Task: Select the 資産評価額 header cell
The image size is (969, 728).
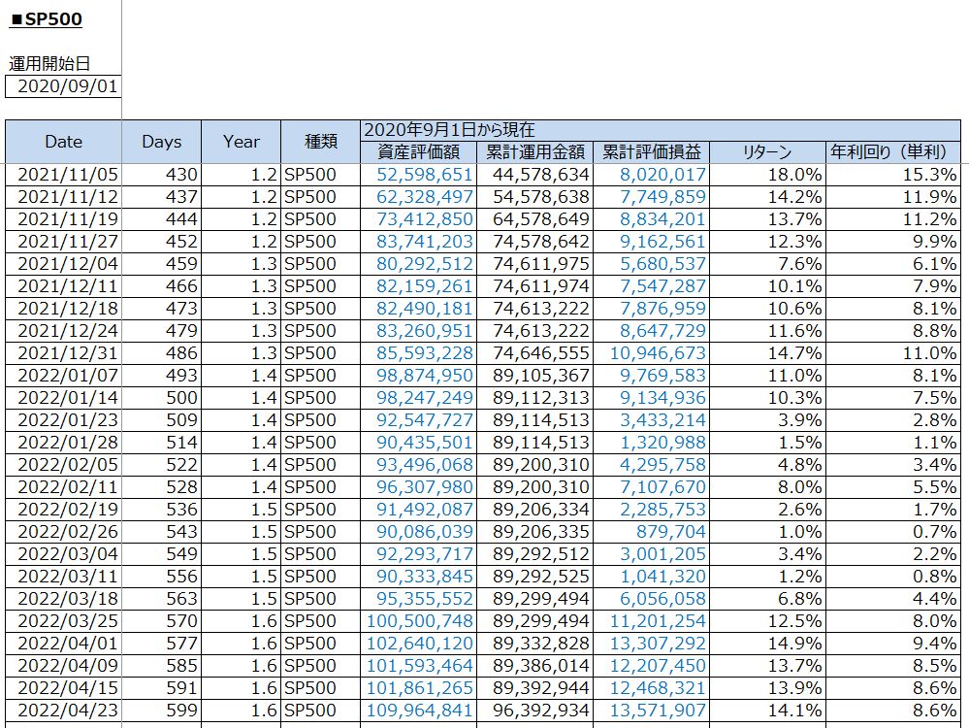Action: pos(417,152)
